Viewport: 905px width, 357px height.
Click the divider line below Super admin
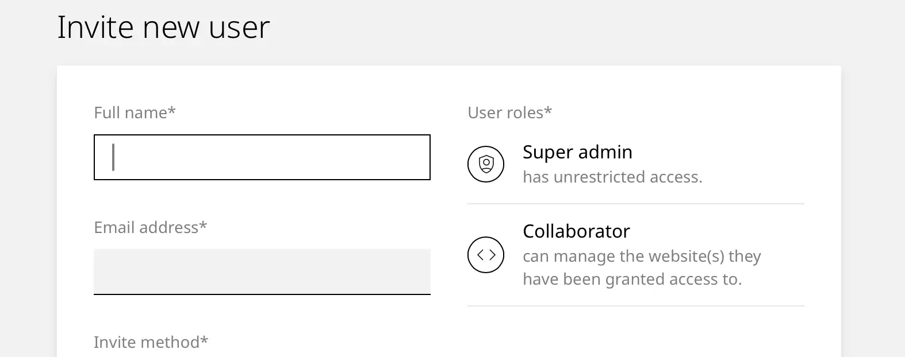click(x=635, y=204)
